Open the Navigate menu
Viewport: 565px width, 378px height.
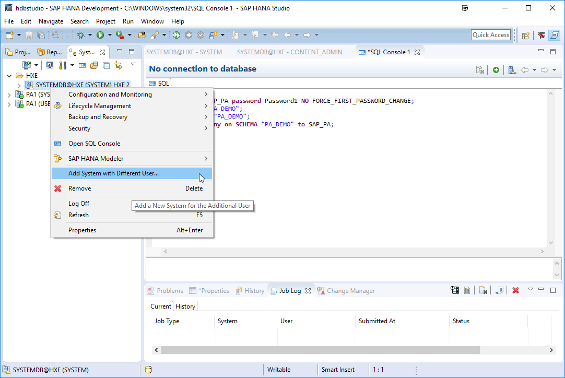[x=51, y=21]
